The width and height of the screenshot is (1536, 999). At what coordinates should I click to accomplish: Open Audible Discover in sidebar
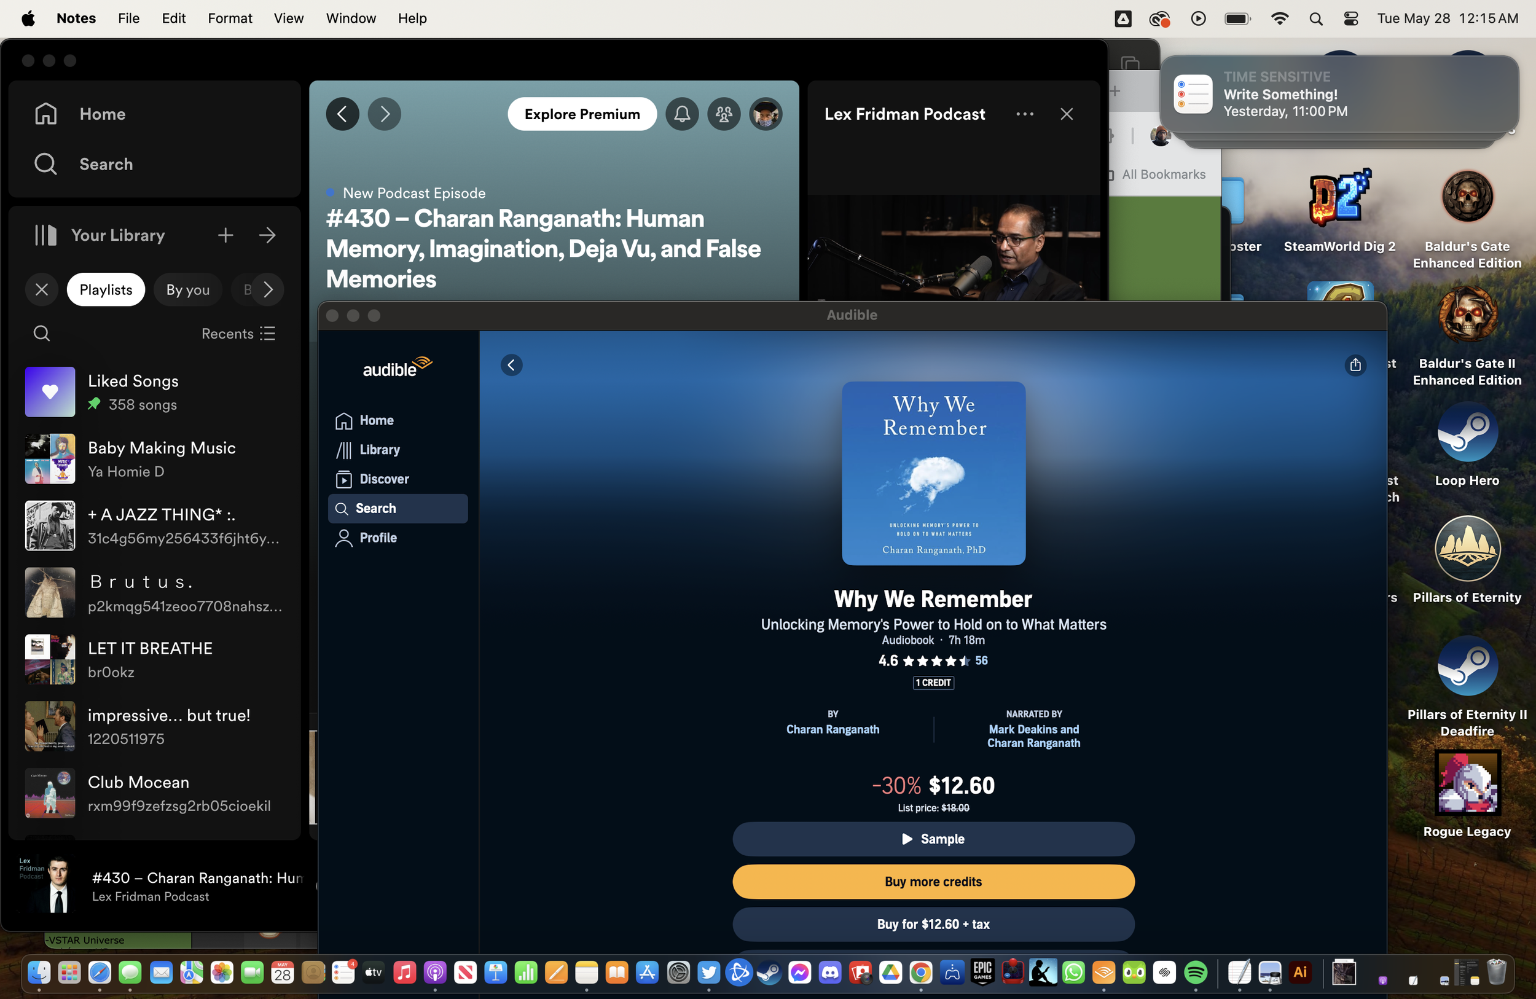(383, 479)
